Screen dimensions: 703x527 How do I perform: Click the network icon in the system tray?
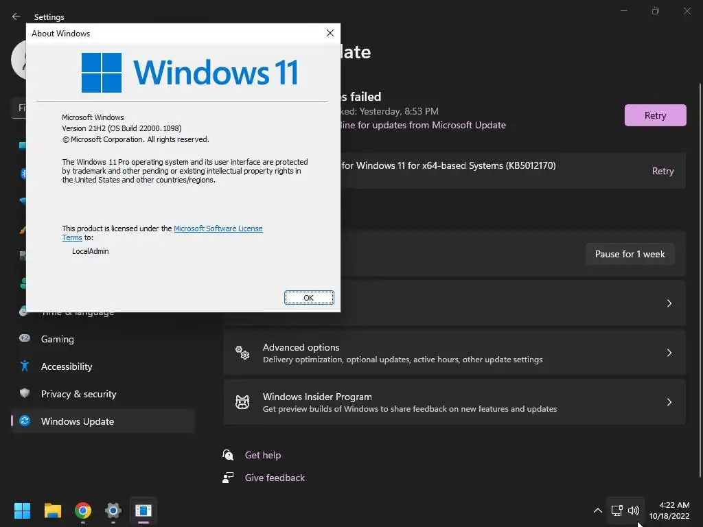(x=617, y=510)
